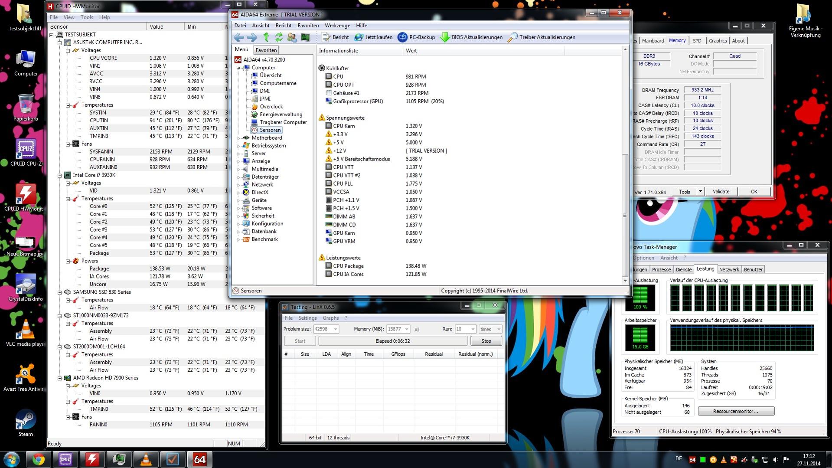Switch to Netzwerk tab in Task-Manager

729,270
